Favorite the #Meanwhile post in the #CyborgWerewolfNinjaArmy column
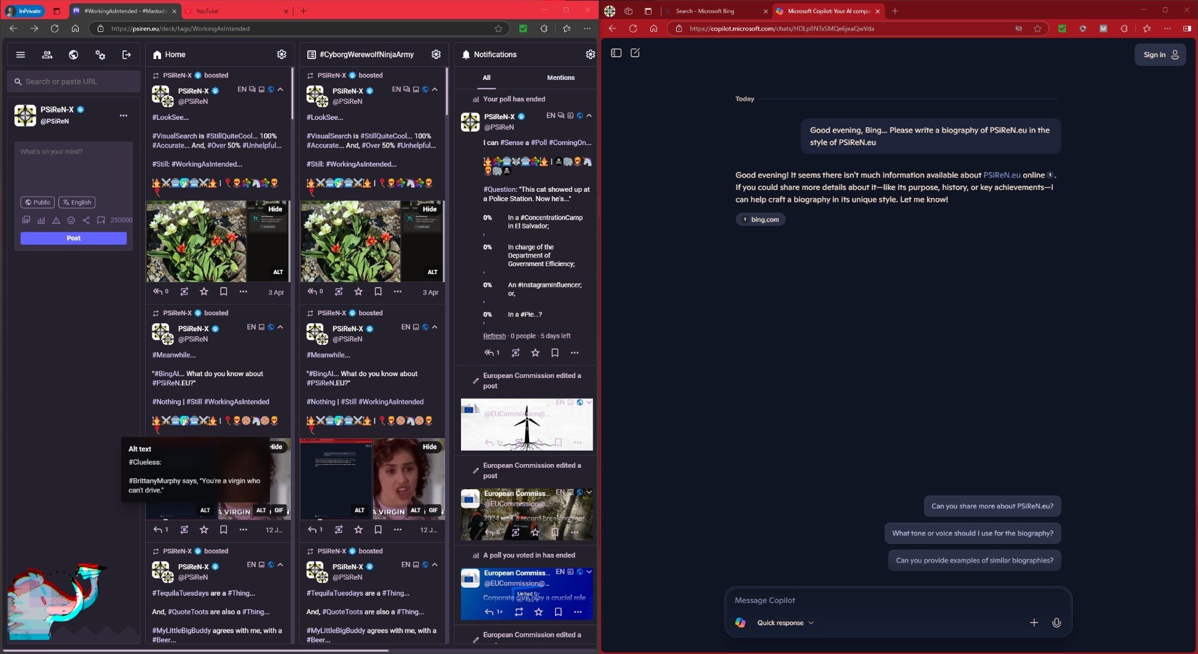Image resolution: width=1198 pixels, height=654 pixels. tap(358, 529)
